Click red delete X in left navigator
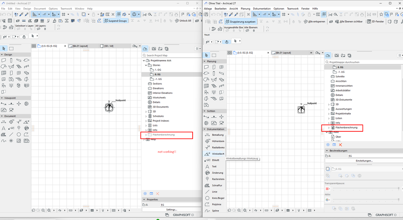403x220 pixels. coord(158,193)
